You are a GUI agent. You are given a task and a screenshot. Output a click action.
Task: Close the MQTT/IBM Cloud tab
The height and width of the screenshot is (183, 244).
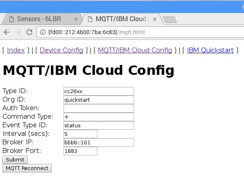coord(155,19)
